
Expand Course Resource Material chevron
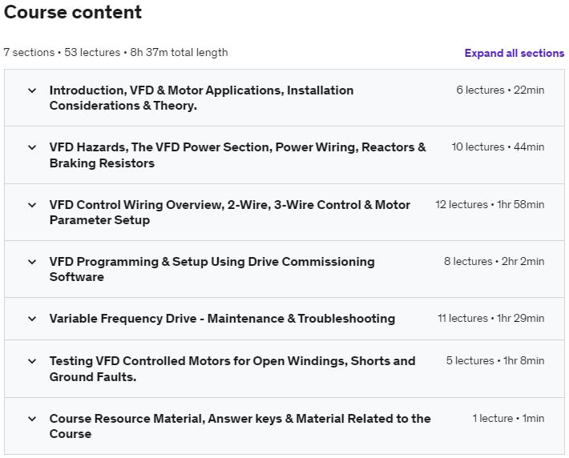click(32, 419)
